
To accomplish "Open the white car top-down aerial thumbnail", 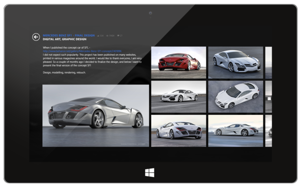I will [236, 97].
